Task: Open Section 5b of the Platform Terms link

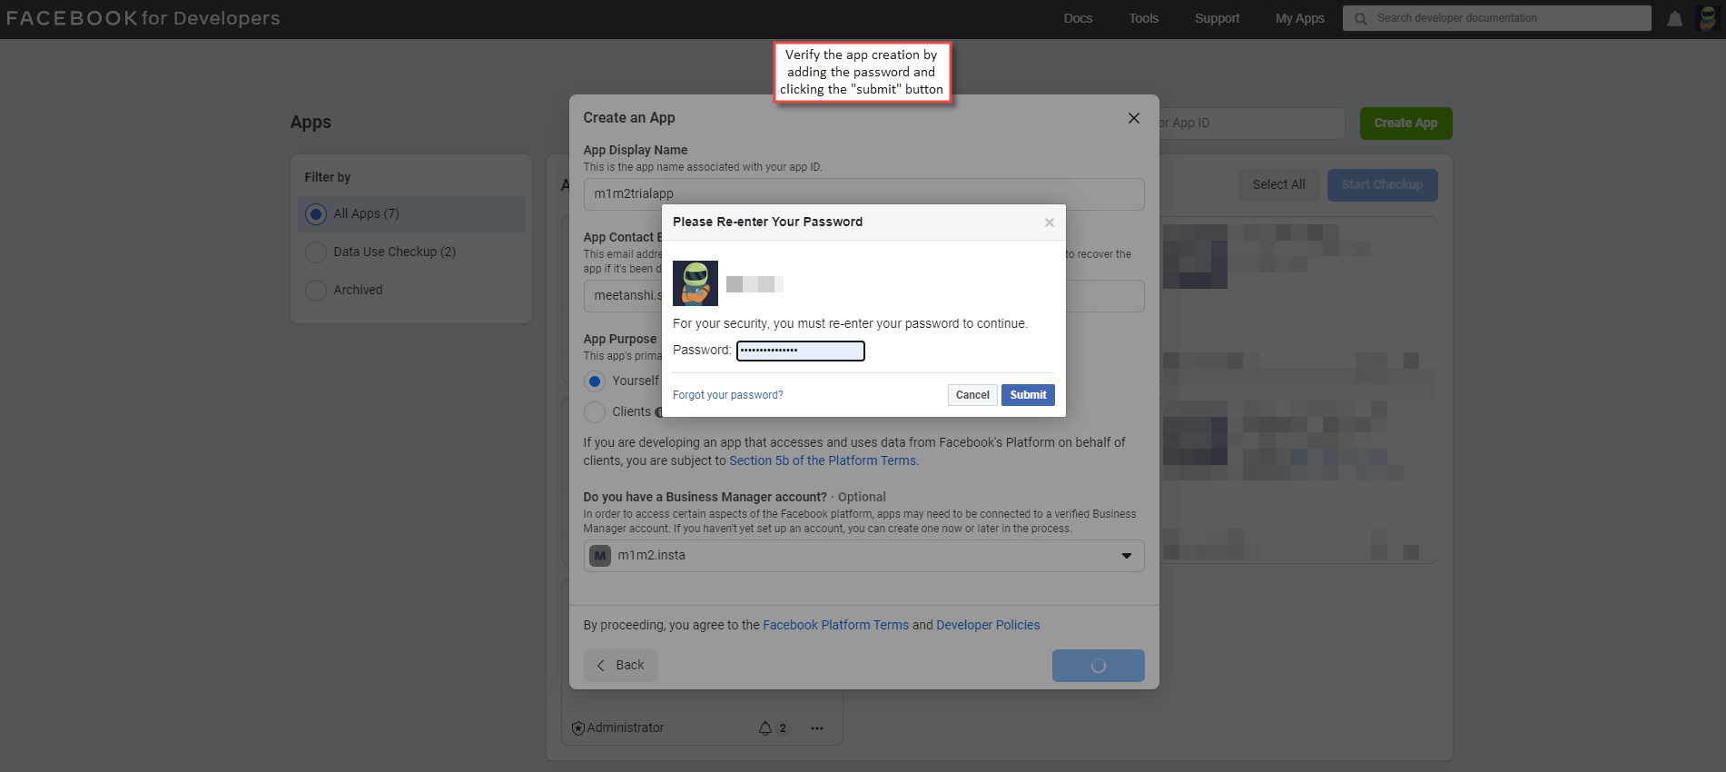Action: coord(823,461)
